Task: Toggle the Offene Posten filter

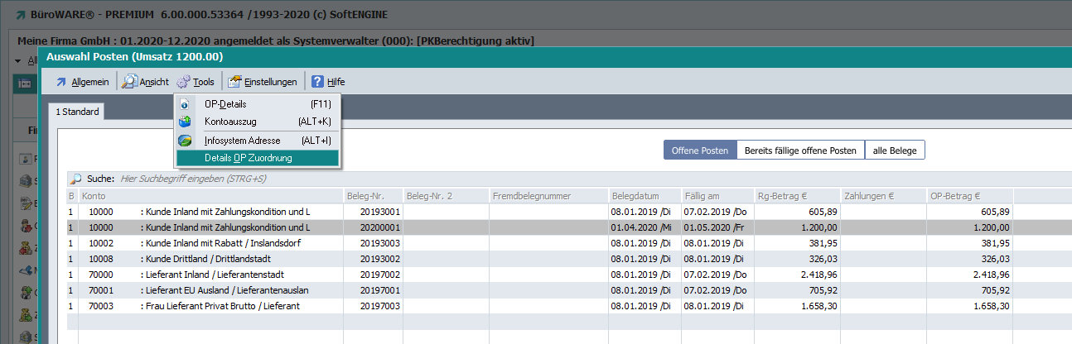Action: pos(699,150)
